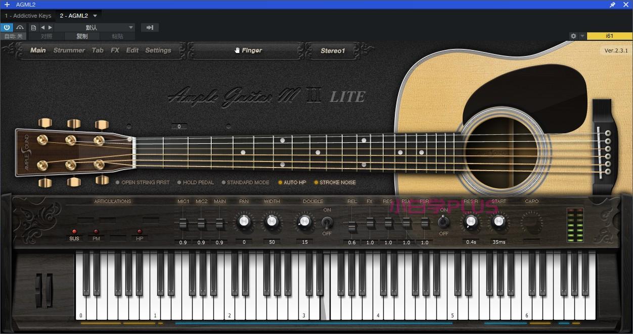Flip the DOUBLE on/off switch

pyautogui.click(x=327, y=222)
